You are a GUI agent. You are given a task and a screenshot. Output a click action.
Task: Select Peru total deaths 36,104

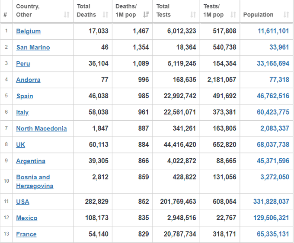click(x=99, y=63)
